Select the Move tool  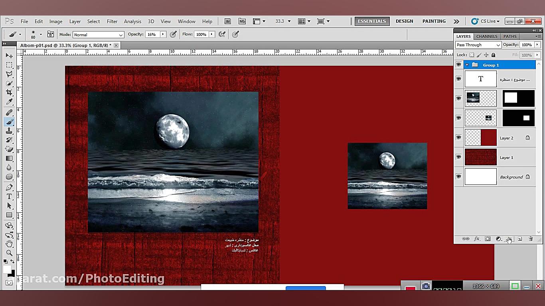pos(9,55)
